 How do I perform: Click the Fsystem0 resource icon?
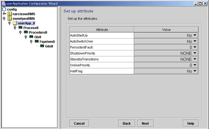[37, 41]
